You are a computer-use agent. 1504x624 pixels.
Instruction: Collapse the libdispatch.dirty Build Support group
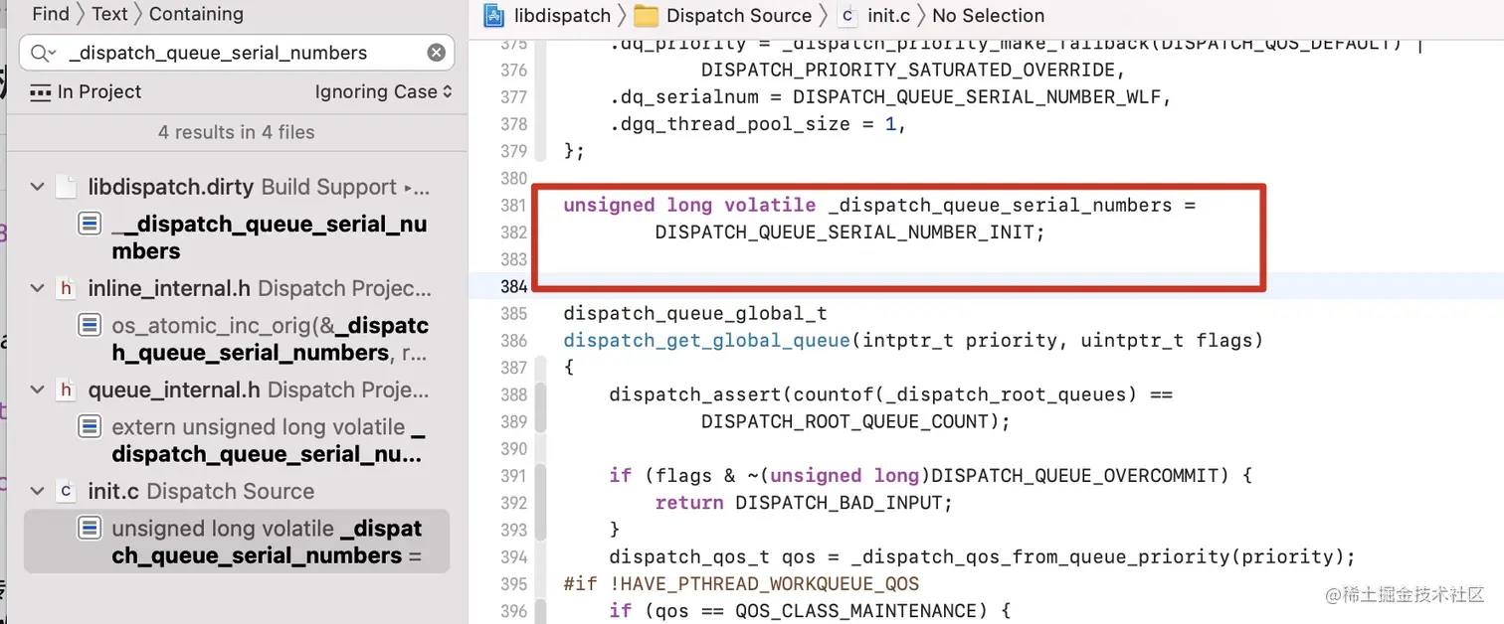[x=37, y=186]
